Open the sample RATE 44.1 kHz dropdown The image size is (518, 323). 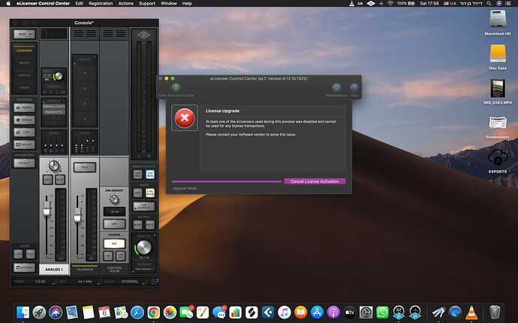[87, 282]
